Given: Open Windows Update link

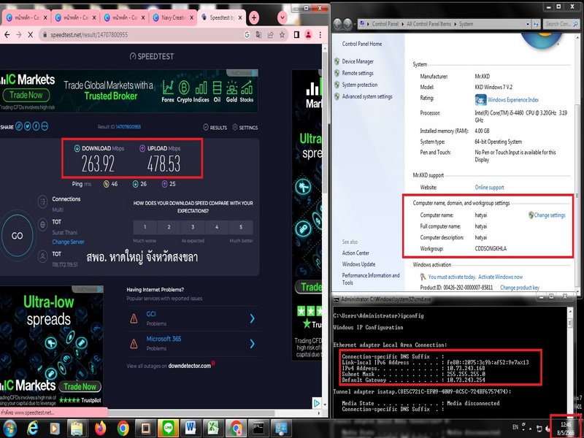Looking at the screenshot, I should pyautogui.click(x=358, y=264).
